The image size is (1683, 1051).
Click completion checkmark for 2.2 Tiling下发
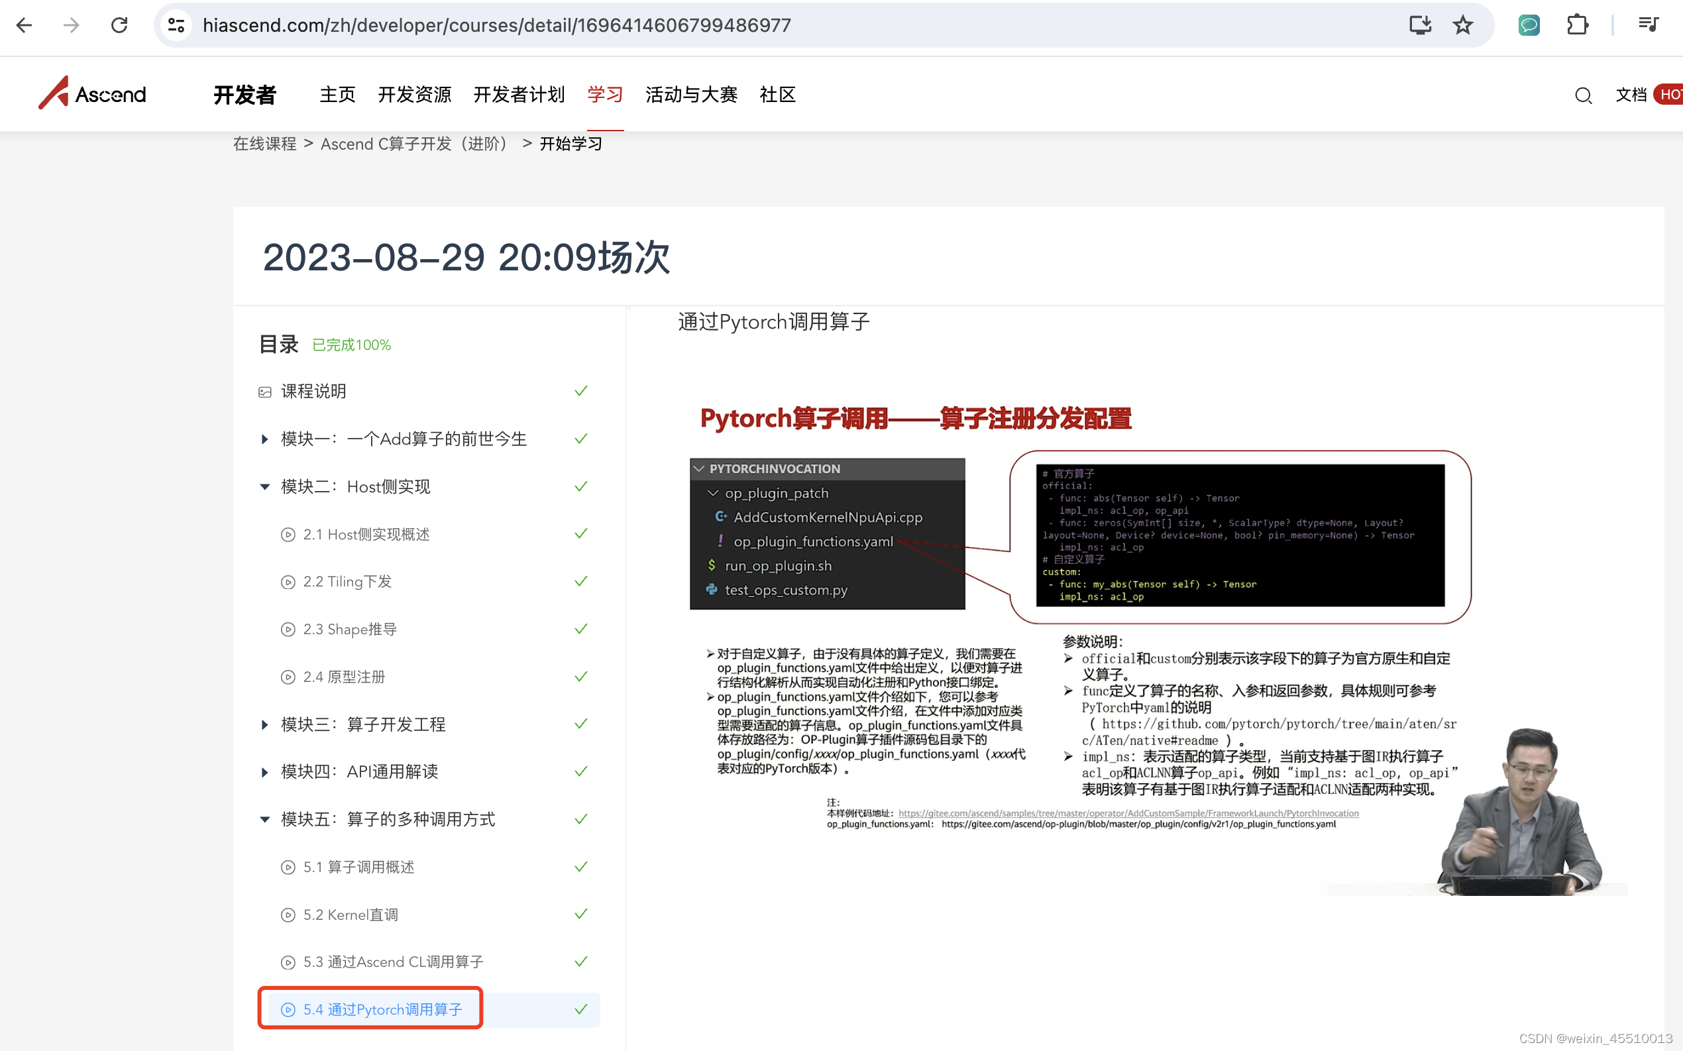(581, 581)
